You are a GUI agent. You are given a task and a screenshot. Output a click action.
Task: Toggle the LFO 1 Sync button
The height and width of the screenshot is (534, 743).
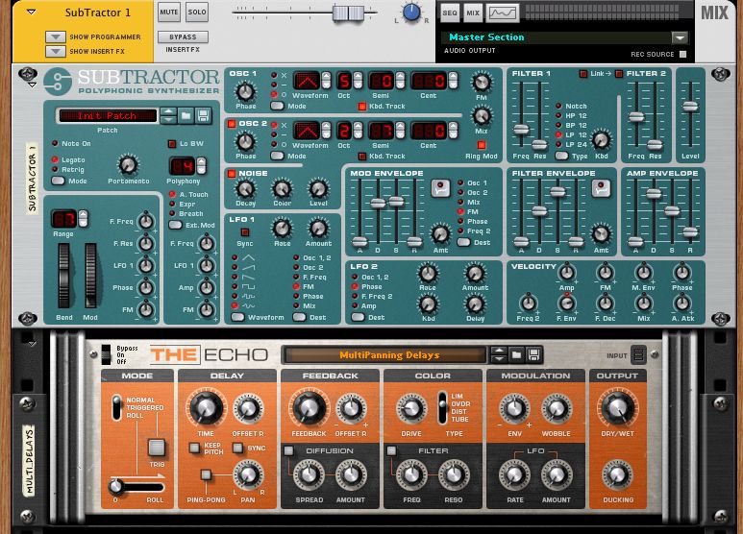(x=244, y=231)
